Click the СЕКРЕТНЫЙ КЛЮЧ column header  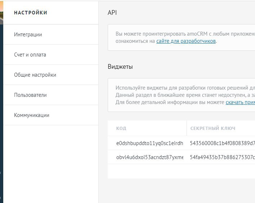pos(214,128)
